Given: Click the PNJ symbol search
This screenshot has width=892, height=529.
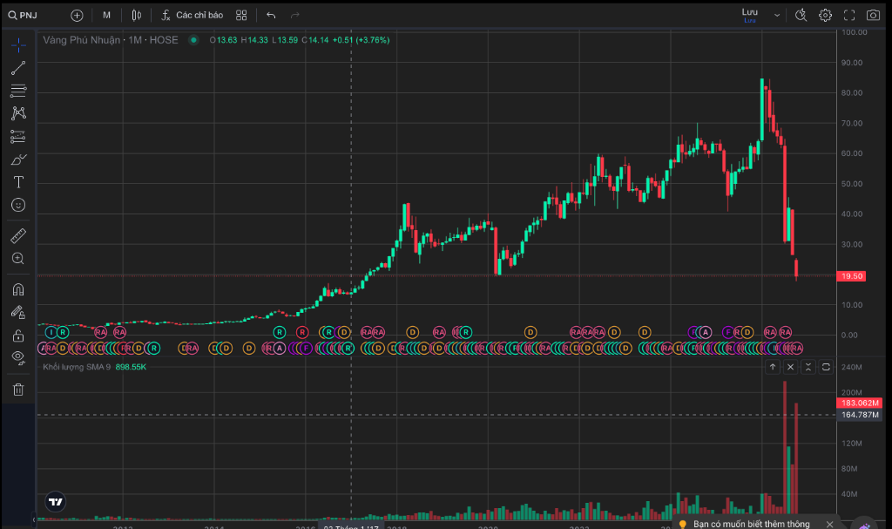Looking at the screenshot, I should pyautogui.click(x=23, y=16).
